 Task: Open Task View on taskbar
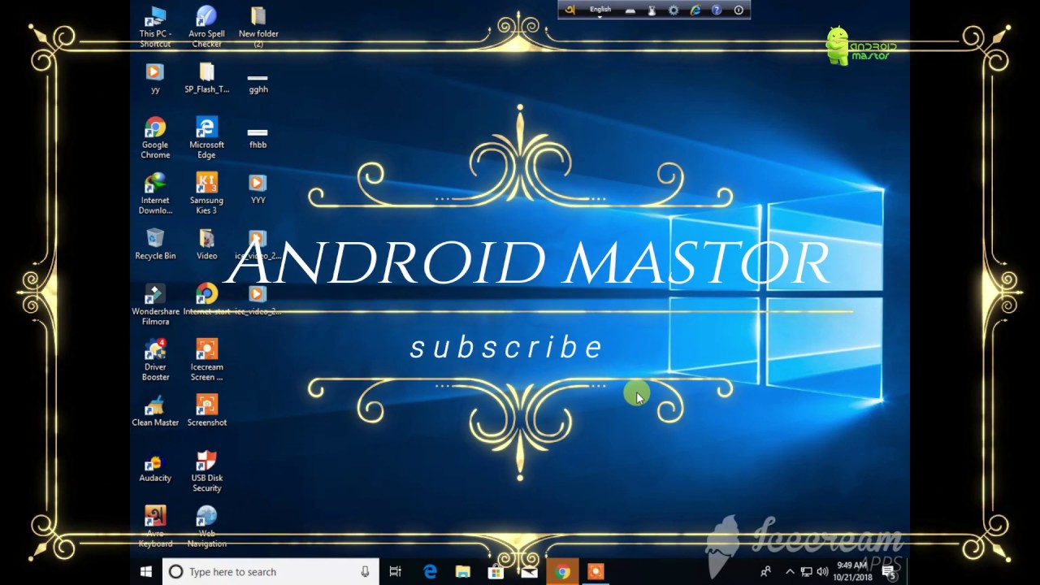[396, 572]
